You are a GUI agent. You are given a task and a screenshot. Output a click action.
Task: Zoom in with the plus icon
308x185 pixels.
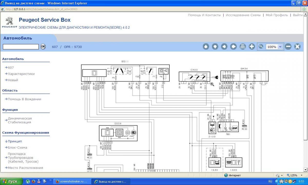click(252, 47)
